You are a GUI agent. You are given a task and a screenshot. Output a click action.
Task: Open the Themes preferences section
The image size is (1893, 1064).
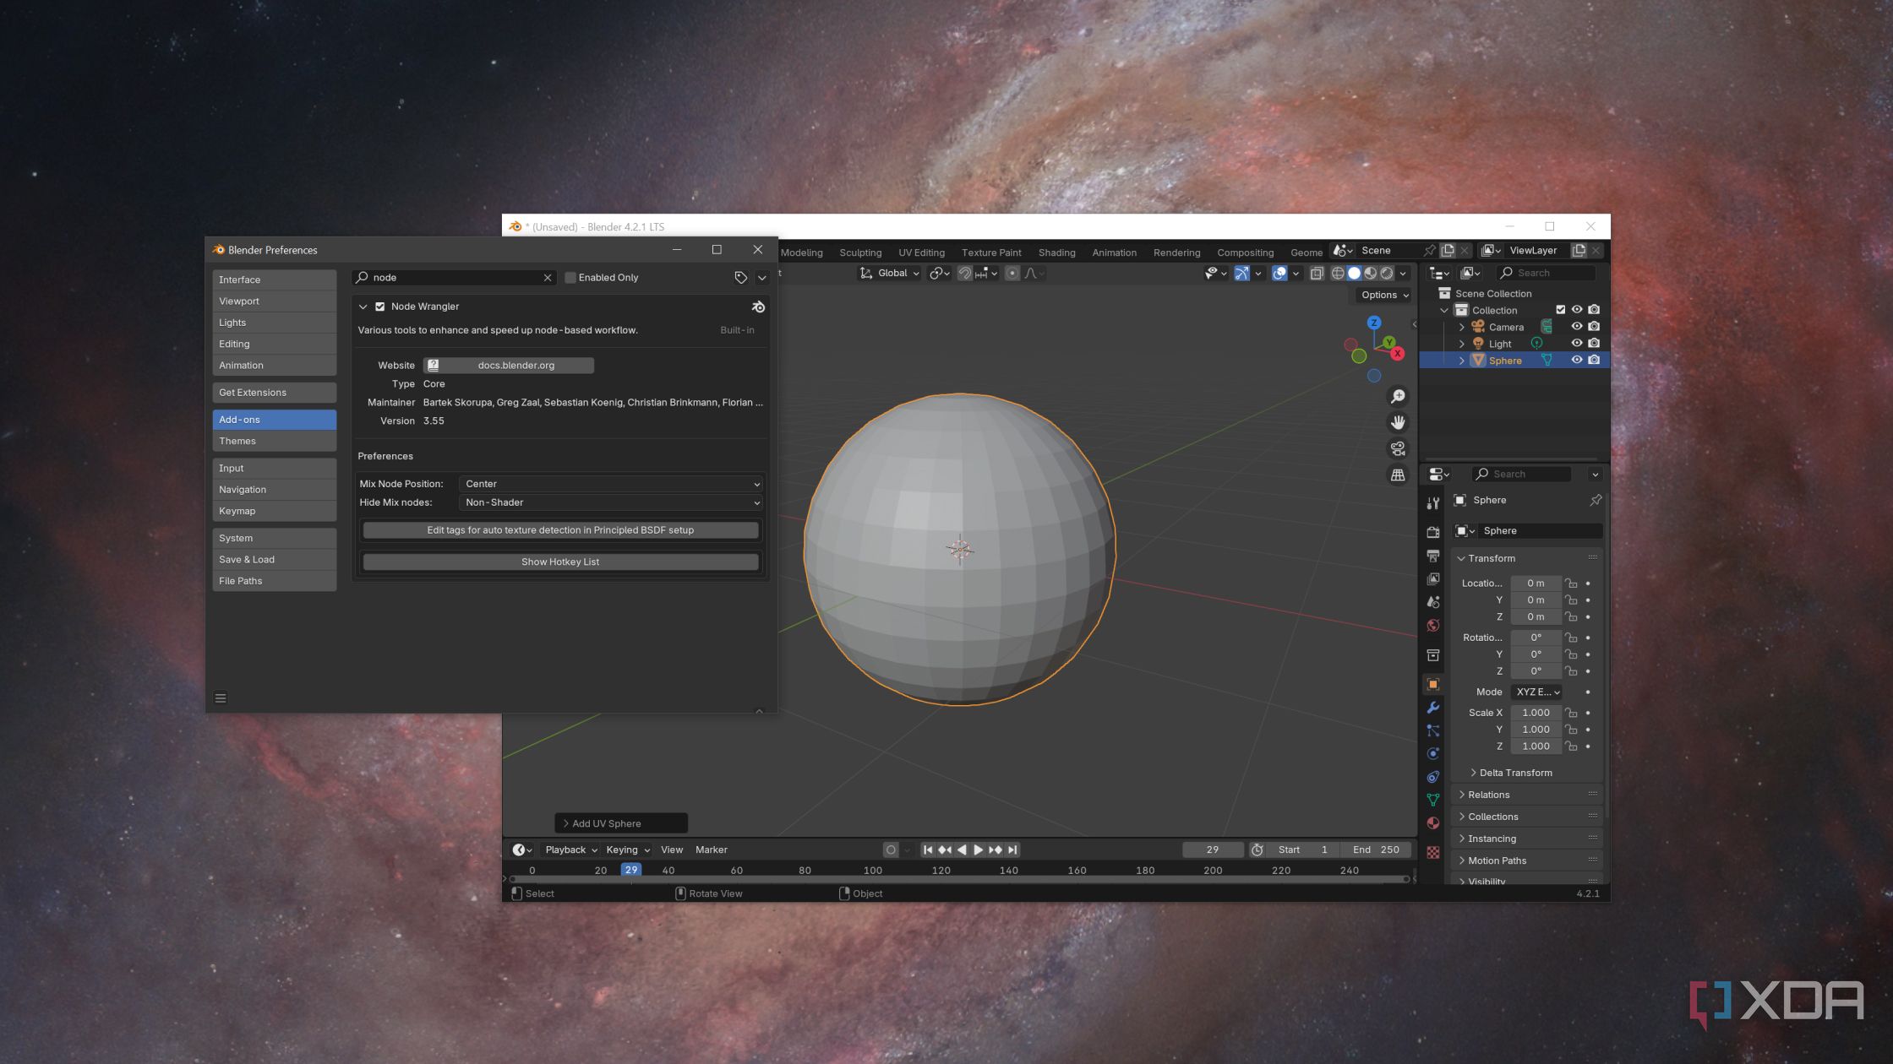[275, 442]
